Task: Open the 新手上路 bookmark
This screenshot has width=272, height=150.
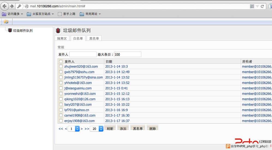Action: (x=67, y=14)
